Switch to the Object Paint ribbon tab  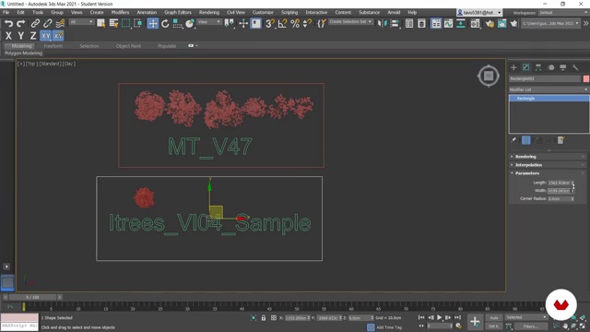[x=128, y=46]
